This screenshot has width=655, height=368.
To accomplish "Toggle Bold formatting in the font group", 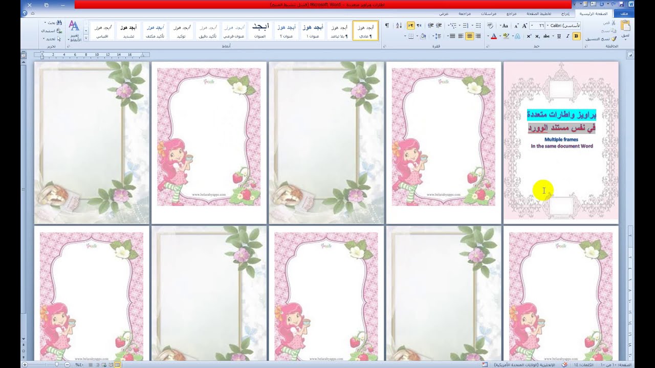I will (x=576, y=36).
